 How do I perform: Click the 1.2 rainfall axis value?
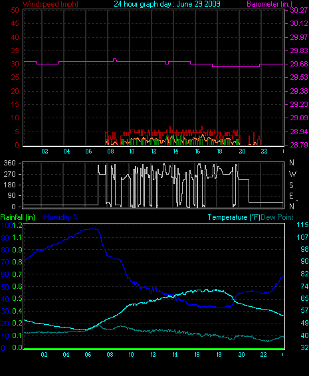tap(17, 225)
